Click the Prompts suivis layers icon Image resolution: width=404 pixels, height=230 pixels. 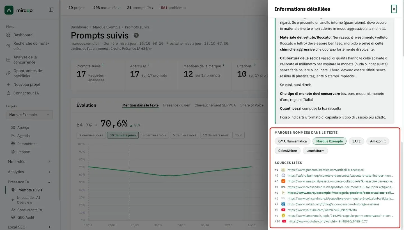coord(13,190)
